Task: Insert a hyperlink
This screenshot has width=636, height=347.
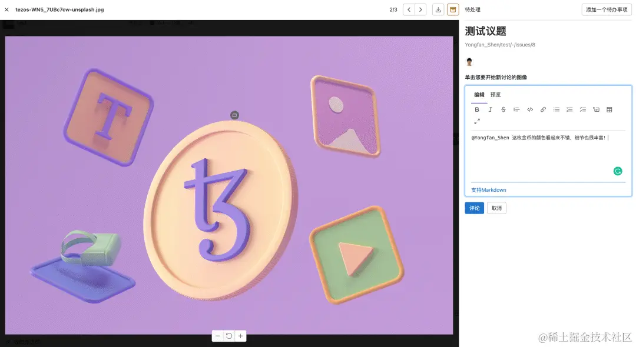Action: point(543,110)
